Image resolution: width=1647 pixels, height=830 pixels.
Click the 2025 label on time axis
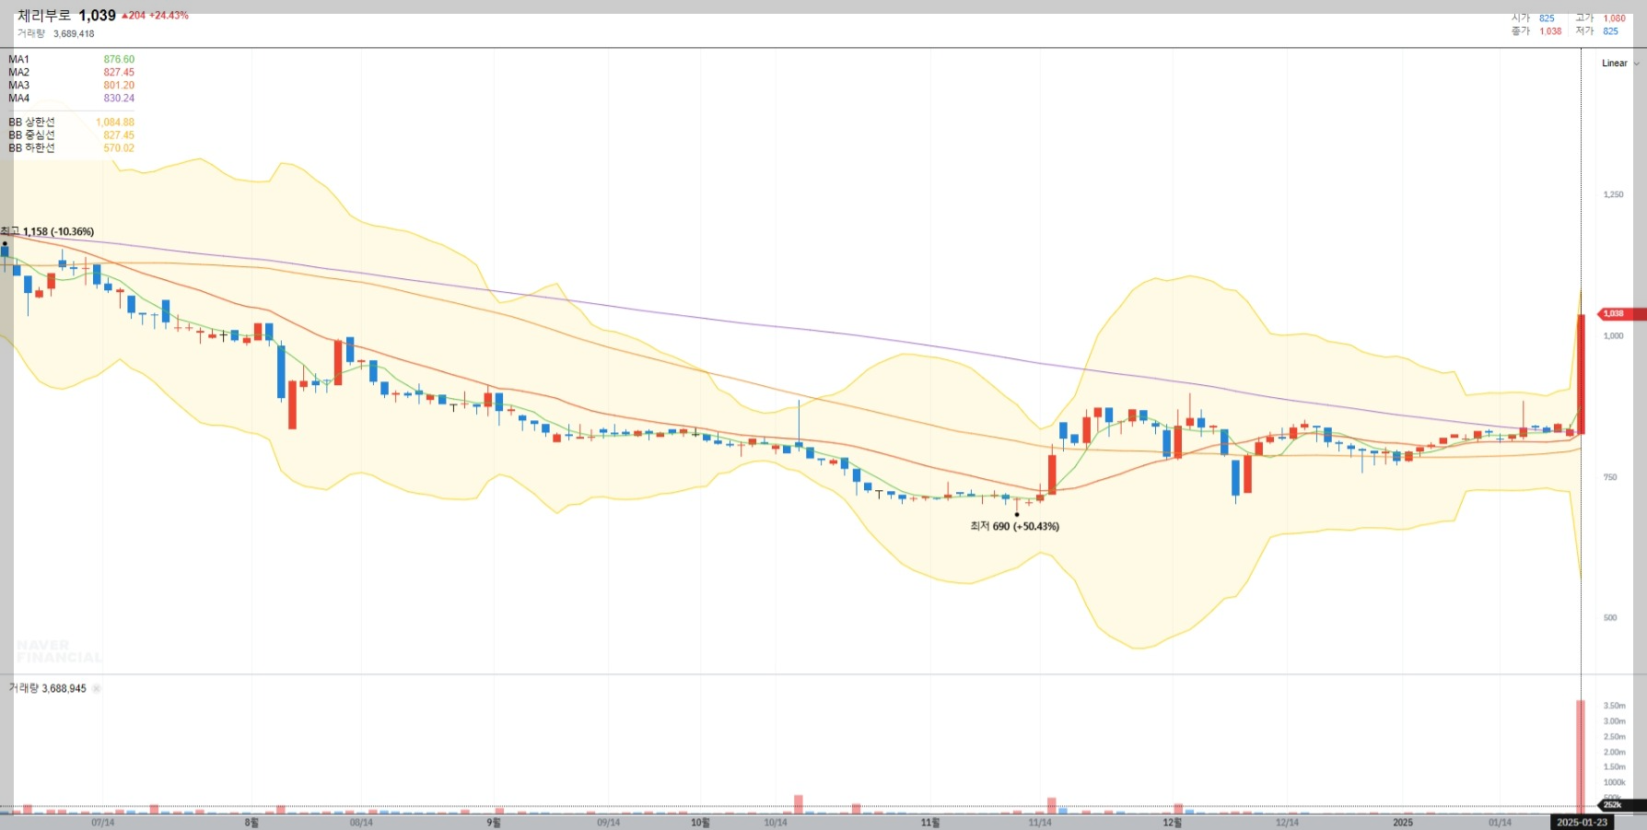[x=1403, y=823]
